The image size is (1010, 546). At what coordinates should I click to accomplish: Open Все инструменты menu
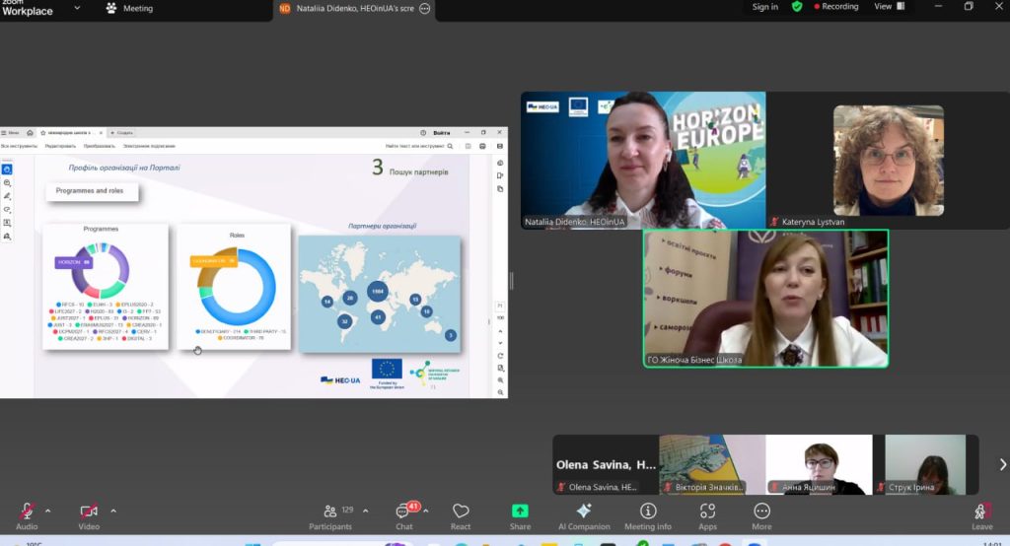pyautogui.click(x=19, y=146)
